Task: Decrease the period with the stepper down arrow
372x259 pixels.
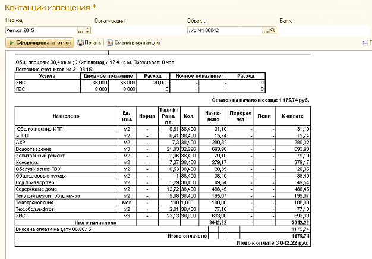Action: point(87,31)
